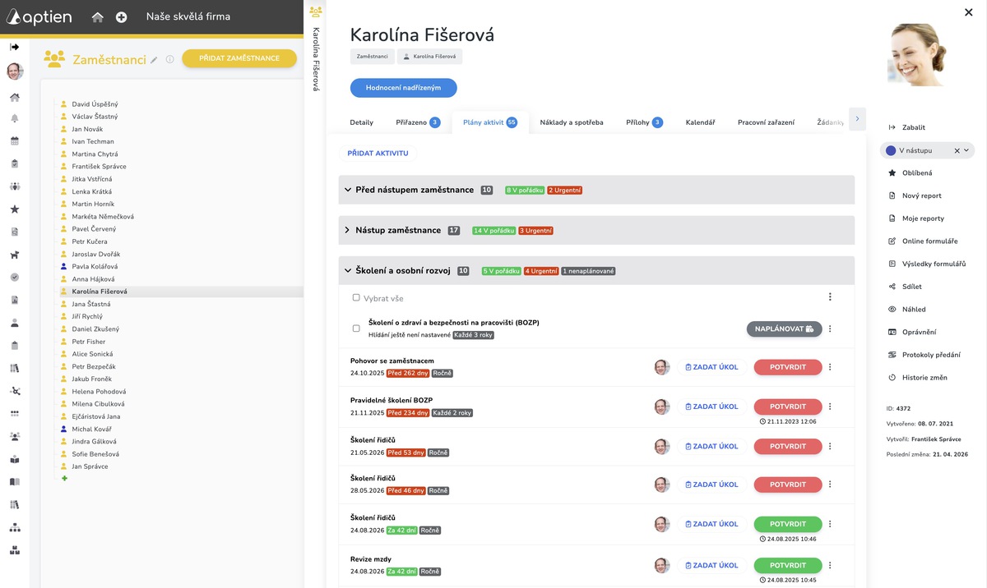Check the Vybrat vše checkbox
The width and height of the screenshot is (987, 588).
point(356,298)
